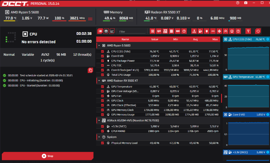Toggle the motherboard hardware filter icon
This screenshot has height=163, width=270.
[165, 31]
